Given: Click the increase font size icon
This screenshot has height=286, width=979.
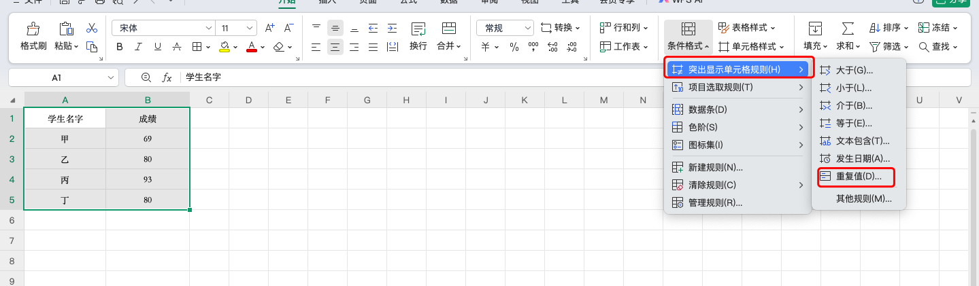Looking at the screenshot, I should pyautogui.click(x=269, y=28).
